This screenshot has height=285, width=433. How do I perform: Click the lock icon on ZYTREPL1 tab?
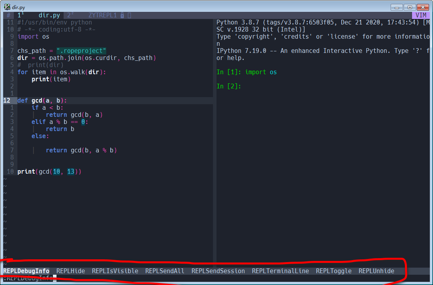pyautogui.click(x=122, y=15)
